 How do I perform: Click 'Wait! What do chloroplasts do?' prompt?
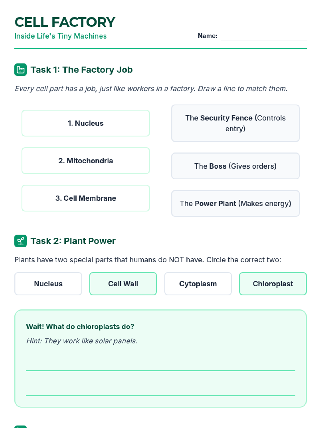click(x=80, y=327)
